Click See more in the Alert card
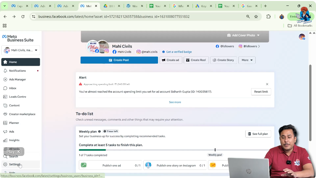The height and width of the screenshot is (178, 316). pyautogui.click(x=175, y=102)
